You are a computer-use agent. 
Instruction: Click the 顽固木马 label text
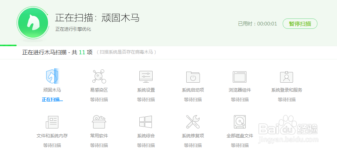52,90
